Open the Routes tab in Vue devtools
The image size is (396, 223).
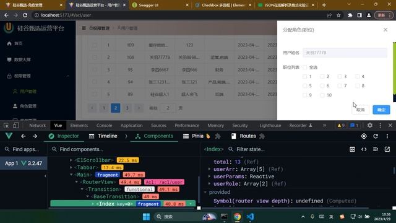tap(244, 136)
